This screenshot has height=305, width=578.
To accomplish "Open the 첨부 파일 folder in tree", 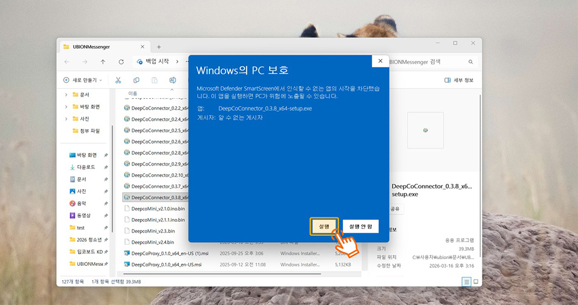I will 86,131.
